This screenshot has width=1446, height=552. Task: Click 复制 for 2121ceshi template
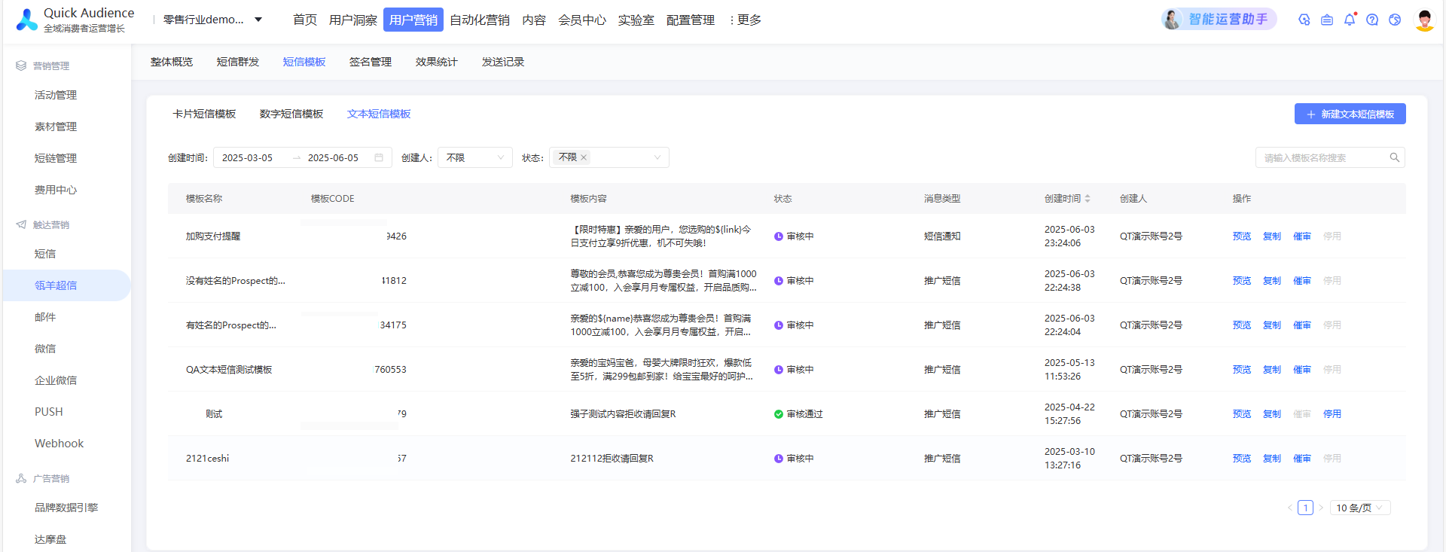[1272, 459]
